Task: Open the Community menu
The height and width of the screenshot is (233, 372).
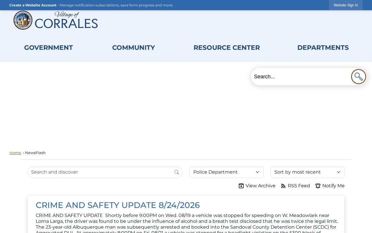Action: [133, 47]
